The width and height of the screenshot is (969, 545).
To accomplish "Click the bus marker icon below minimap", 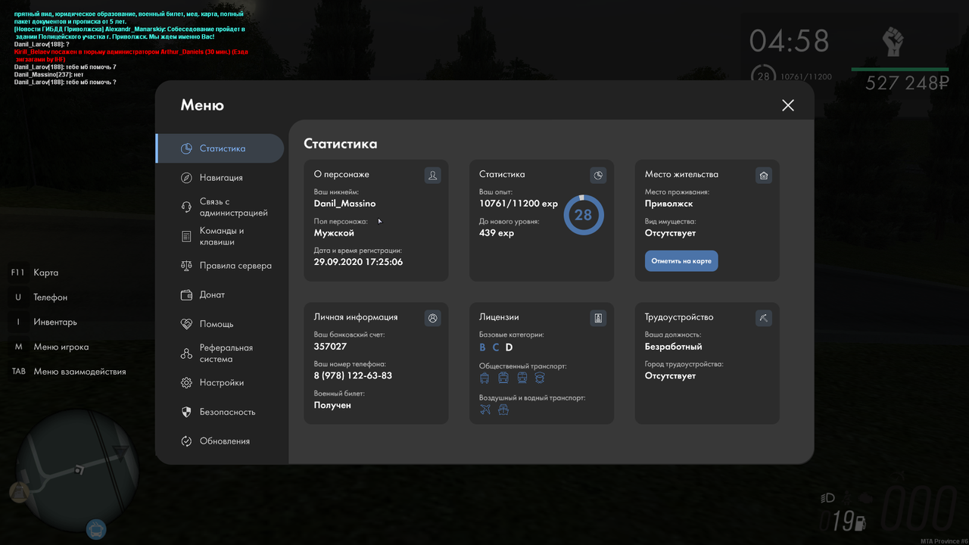I will (x=96, y=529).
